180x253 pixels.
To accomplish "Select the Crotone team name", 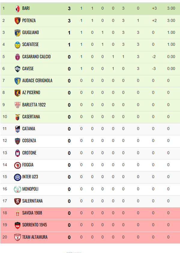I will click(x=29, y=153).
